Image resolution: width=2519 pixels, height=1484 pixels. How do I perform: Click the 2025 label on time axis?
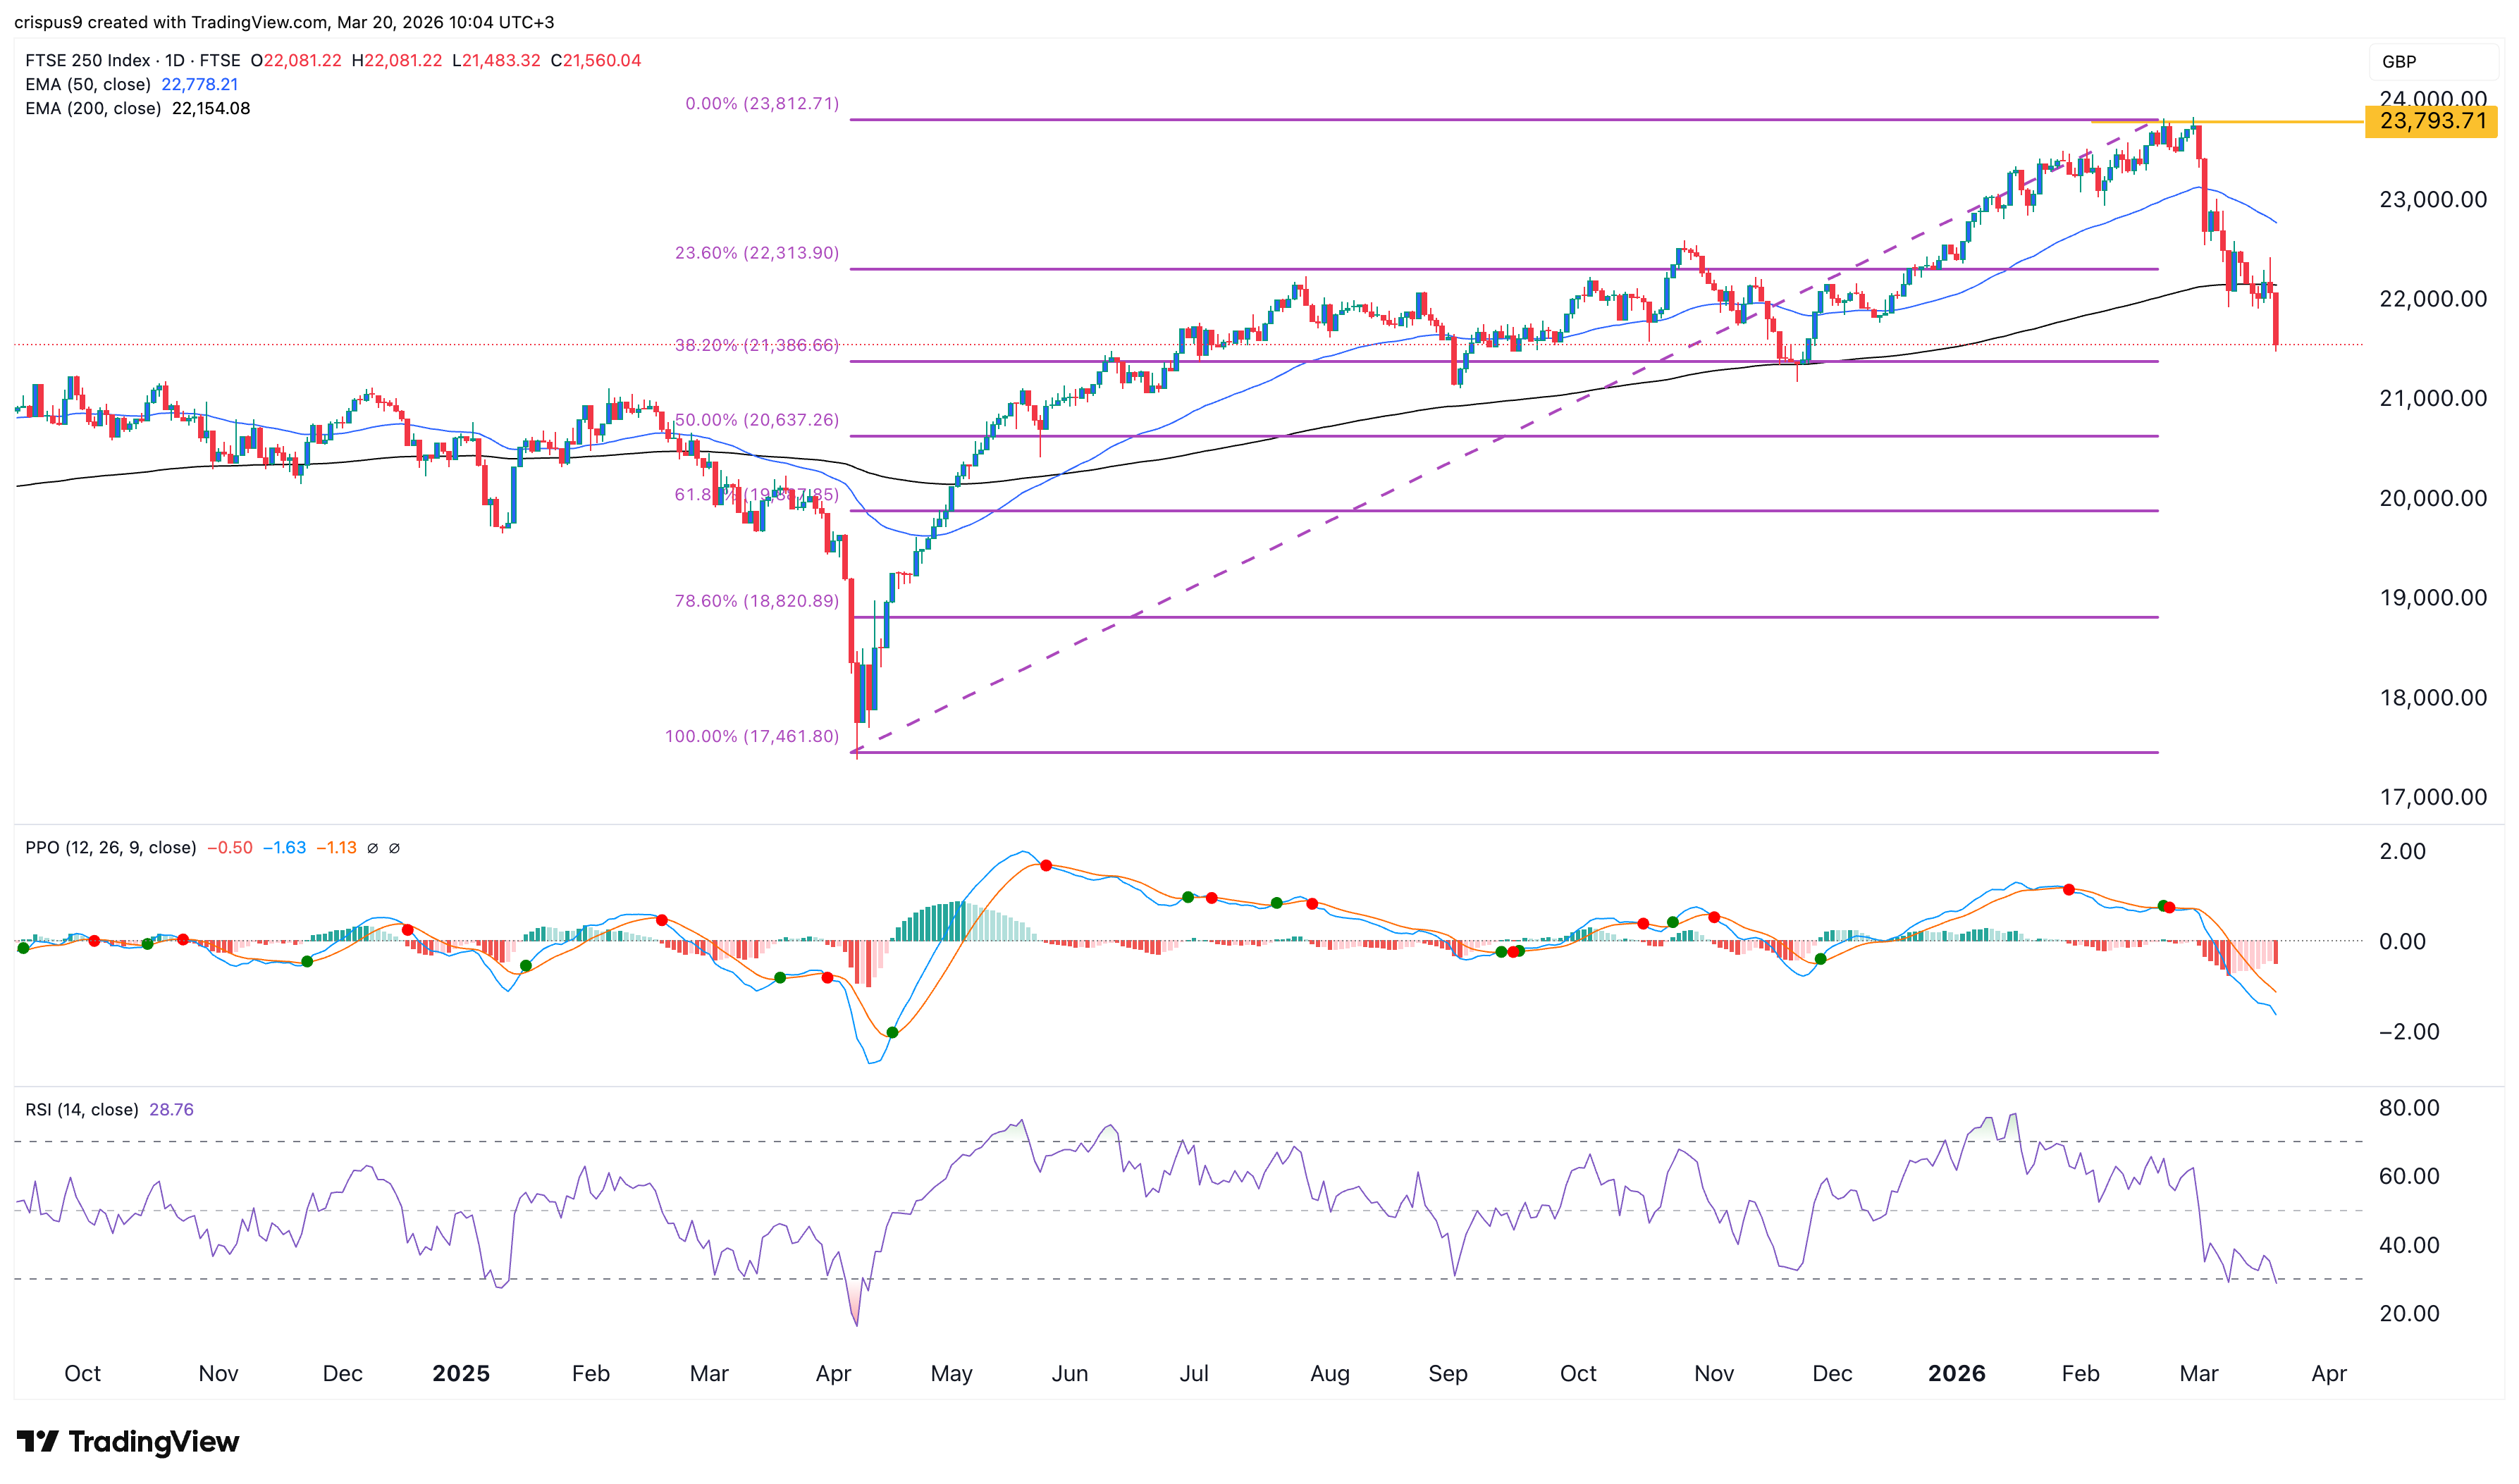point(460,1373)
